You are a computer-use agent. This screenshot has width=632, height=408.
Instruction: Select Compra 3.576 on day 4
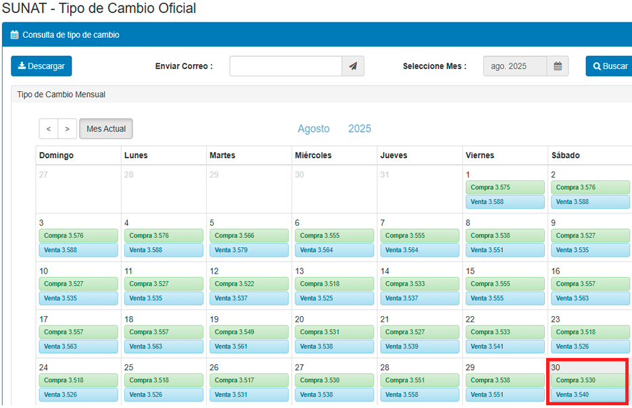(x=164, y=236)
